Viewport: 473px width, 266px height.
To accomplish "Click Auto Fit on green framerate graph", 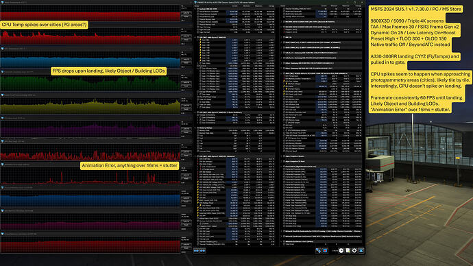I will (x=186, y=82).
